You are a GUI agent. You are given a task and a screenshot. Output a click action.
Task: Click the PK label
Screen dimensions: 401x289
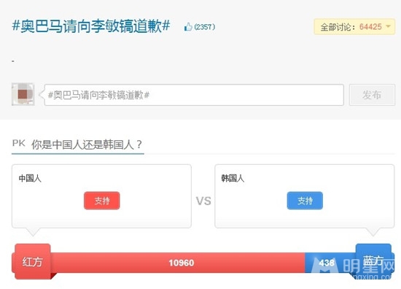19,143
